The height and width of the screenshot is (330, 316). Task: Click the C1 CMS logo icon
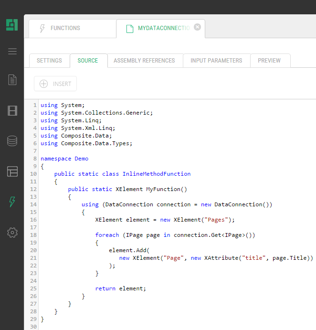[12, 25]
